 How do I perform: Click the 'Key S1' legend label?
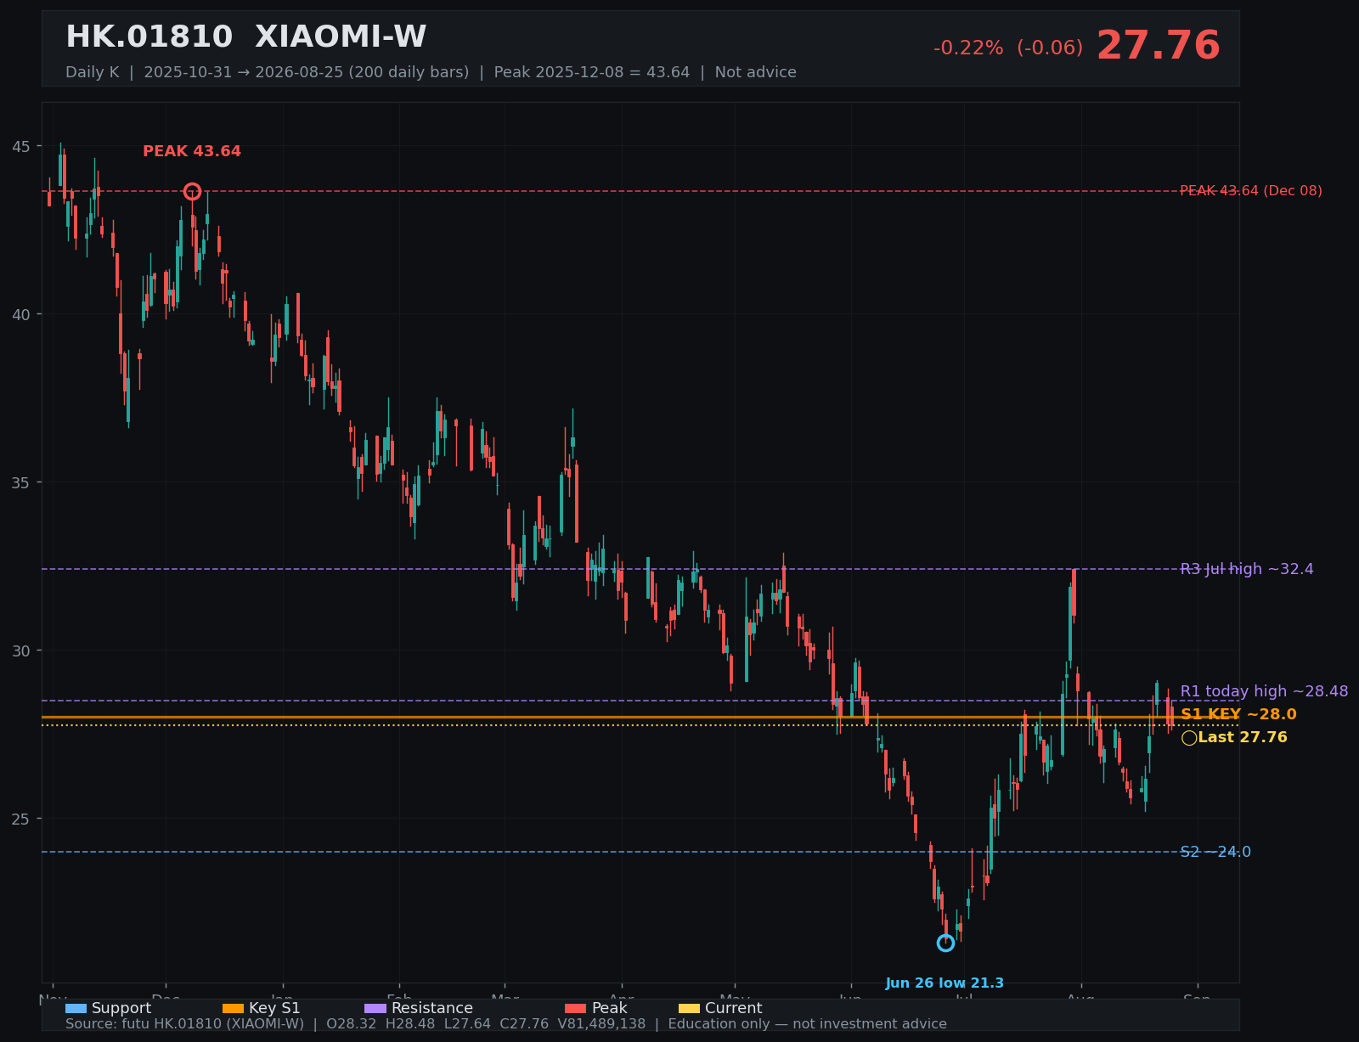(274, 1008)
